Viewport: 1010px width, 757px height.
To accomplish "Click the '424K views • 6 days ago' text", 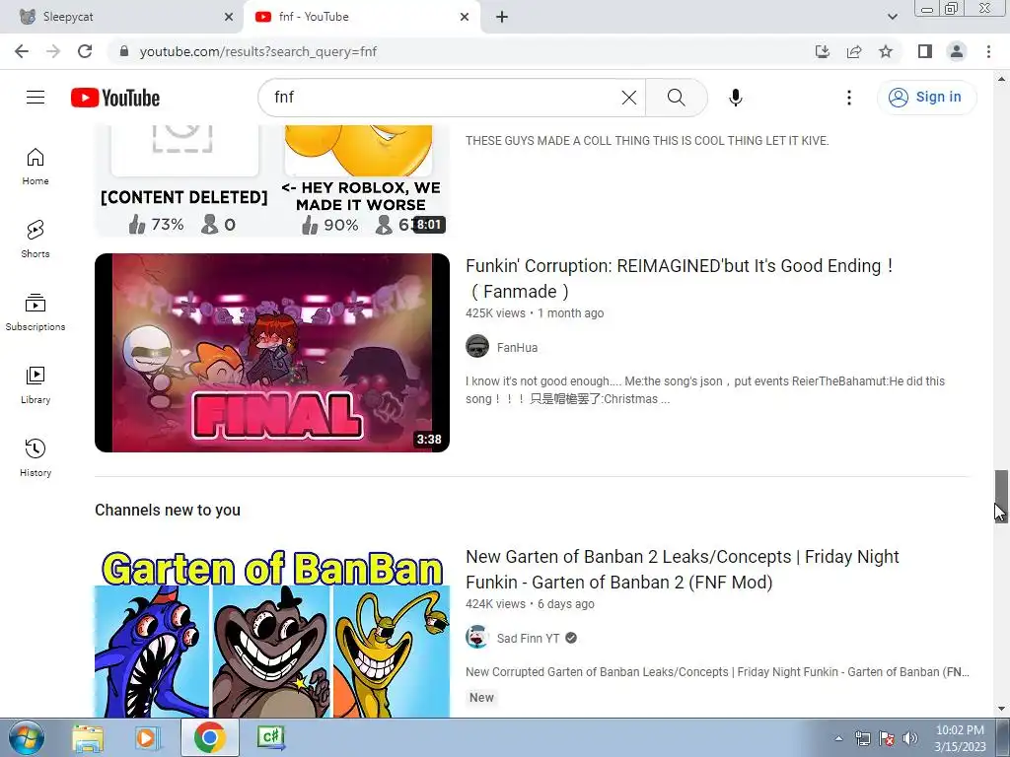I will [530, 604].
